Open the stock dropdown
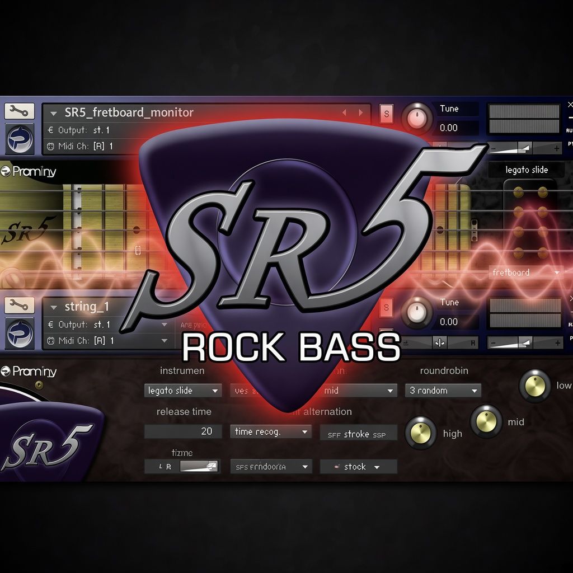Viewport: 573px width, 573px height. pyautogui.click(x=358, y=467)
